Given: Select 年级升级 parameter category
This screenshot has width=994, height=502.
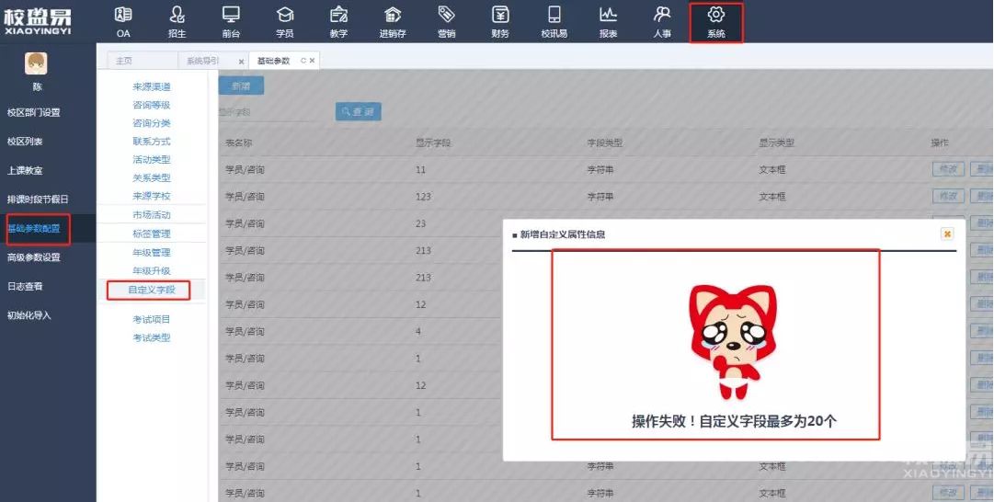Looking at the screenshot, I should pos(152,270).
